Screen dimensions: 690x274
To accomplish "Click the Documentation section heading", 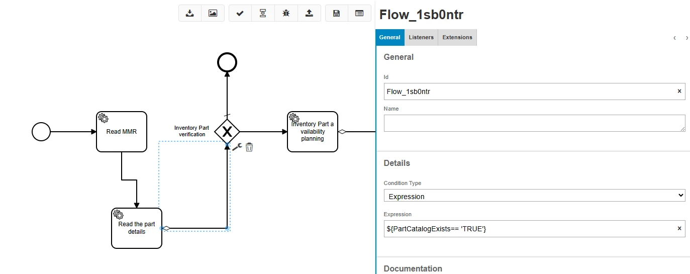I will tap(413, 268).
